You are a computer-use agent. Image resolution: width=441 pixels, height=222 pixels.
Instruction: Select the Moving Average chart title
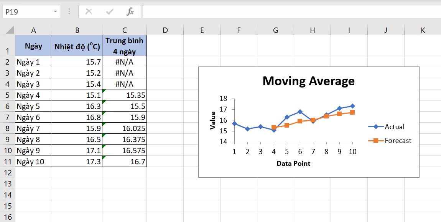point(308,81)
